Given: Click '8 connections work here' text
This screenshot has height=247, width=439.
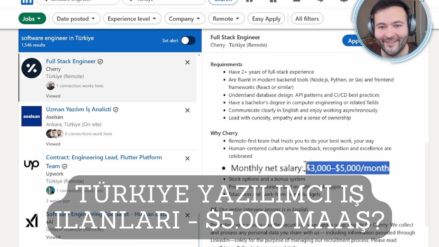Looking at the screenshot, I should coord(88,134).
